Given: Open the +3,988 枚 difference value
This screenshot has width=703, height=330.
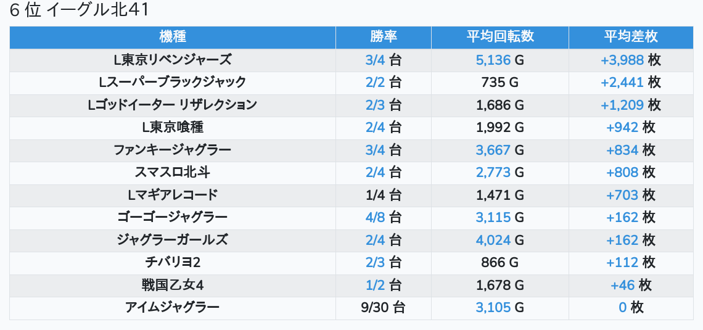Looking at the screenshot, I should 622,60.
